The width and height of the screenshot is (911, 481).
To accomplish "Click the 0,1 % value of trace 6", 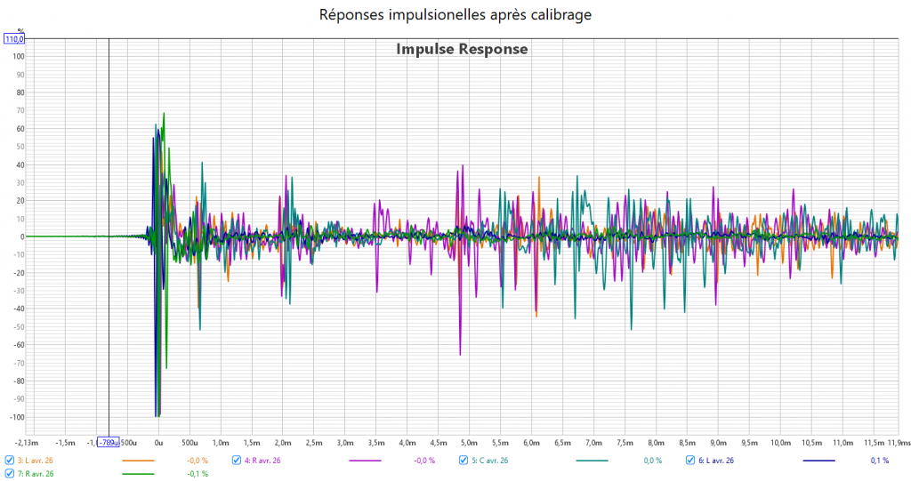I will click(x=879, y=461).
